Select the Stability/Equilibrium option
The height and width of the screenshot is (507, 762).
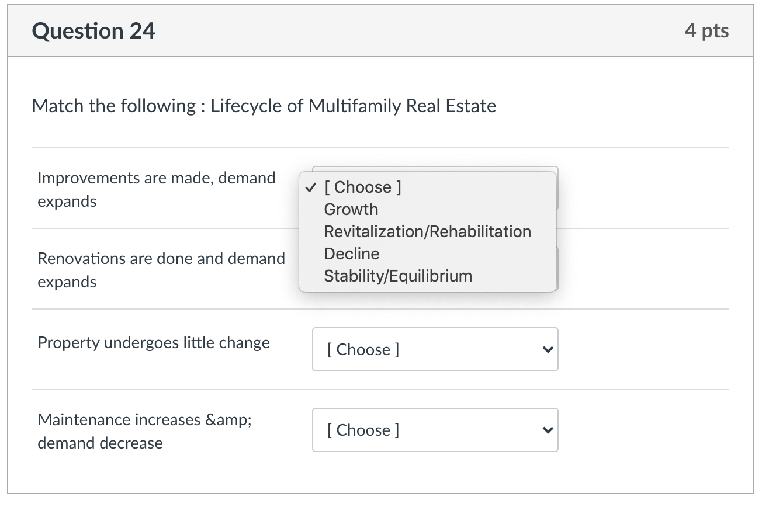(398, 276)
